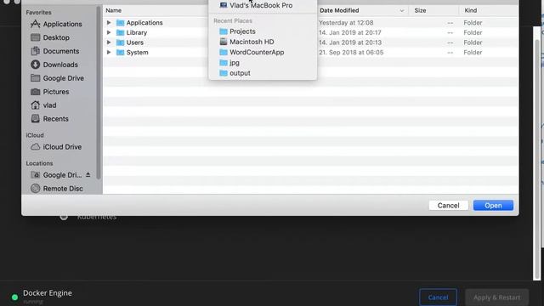The width and height of the screenshot is (544, 306).
Task: Click the sidebar scrollbar in the dialog
Action: point(99,93)
